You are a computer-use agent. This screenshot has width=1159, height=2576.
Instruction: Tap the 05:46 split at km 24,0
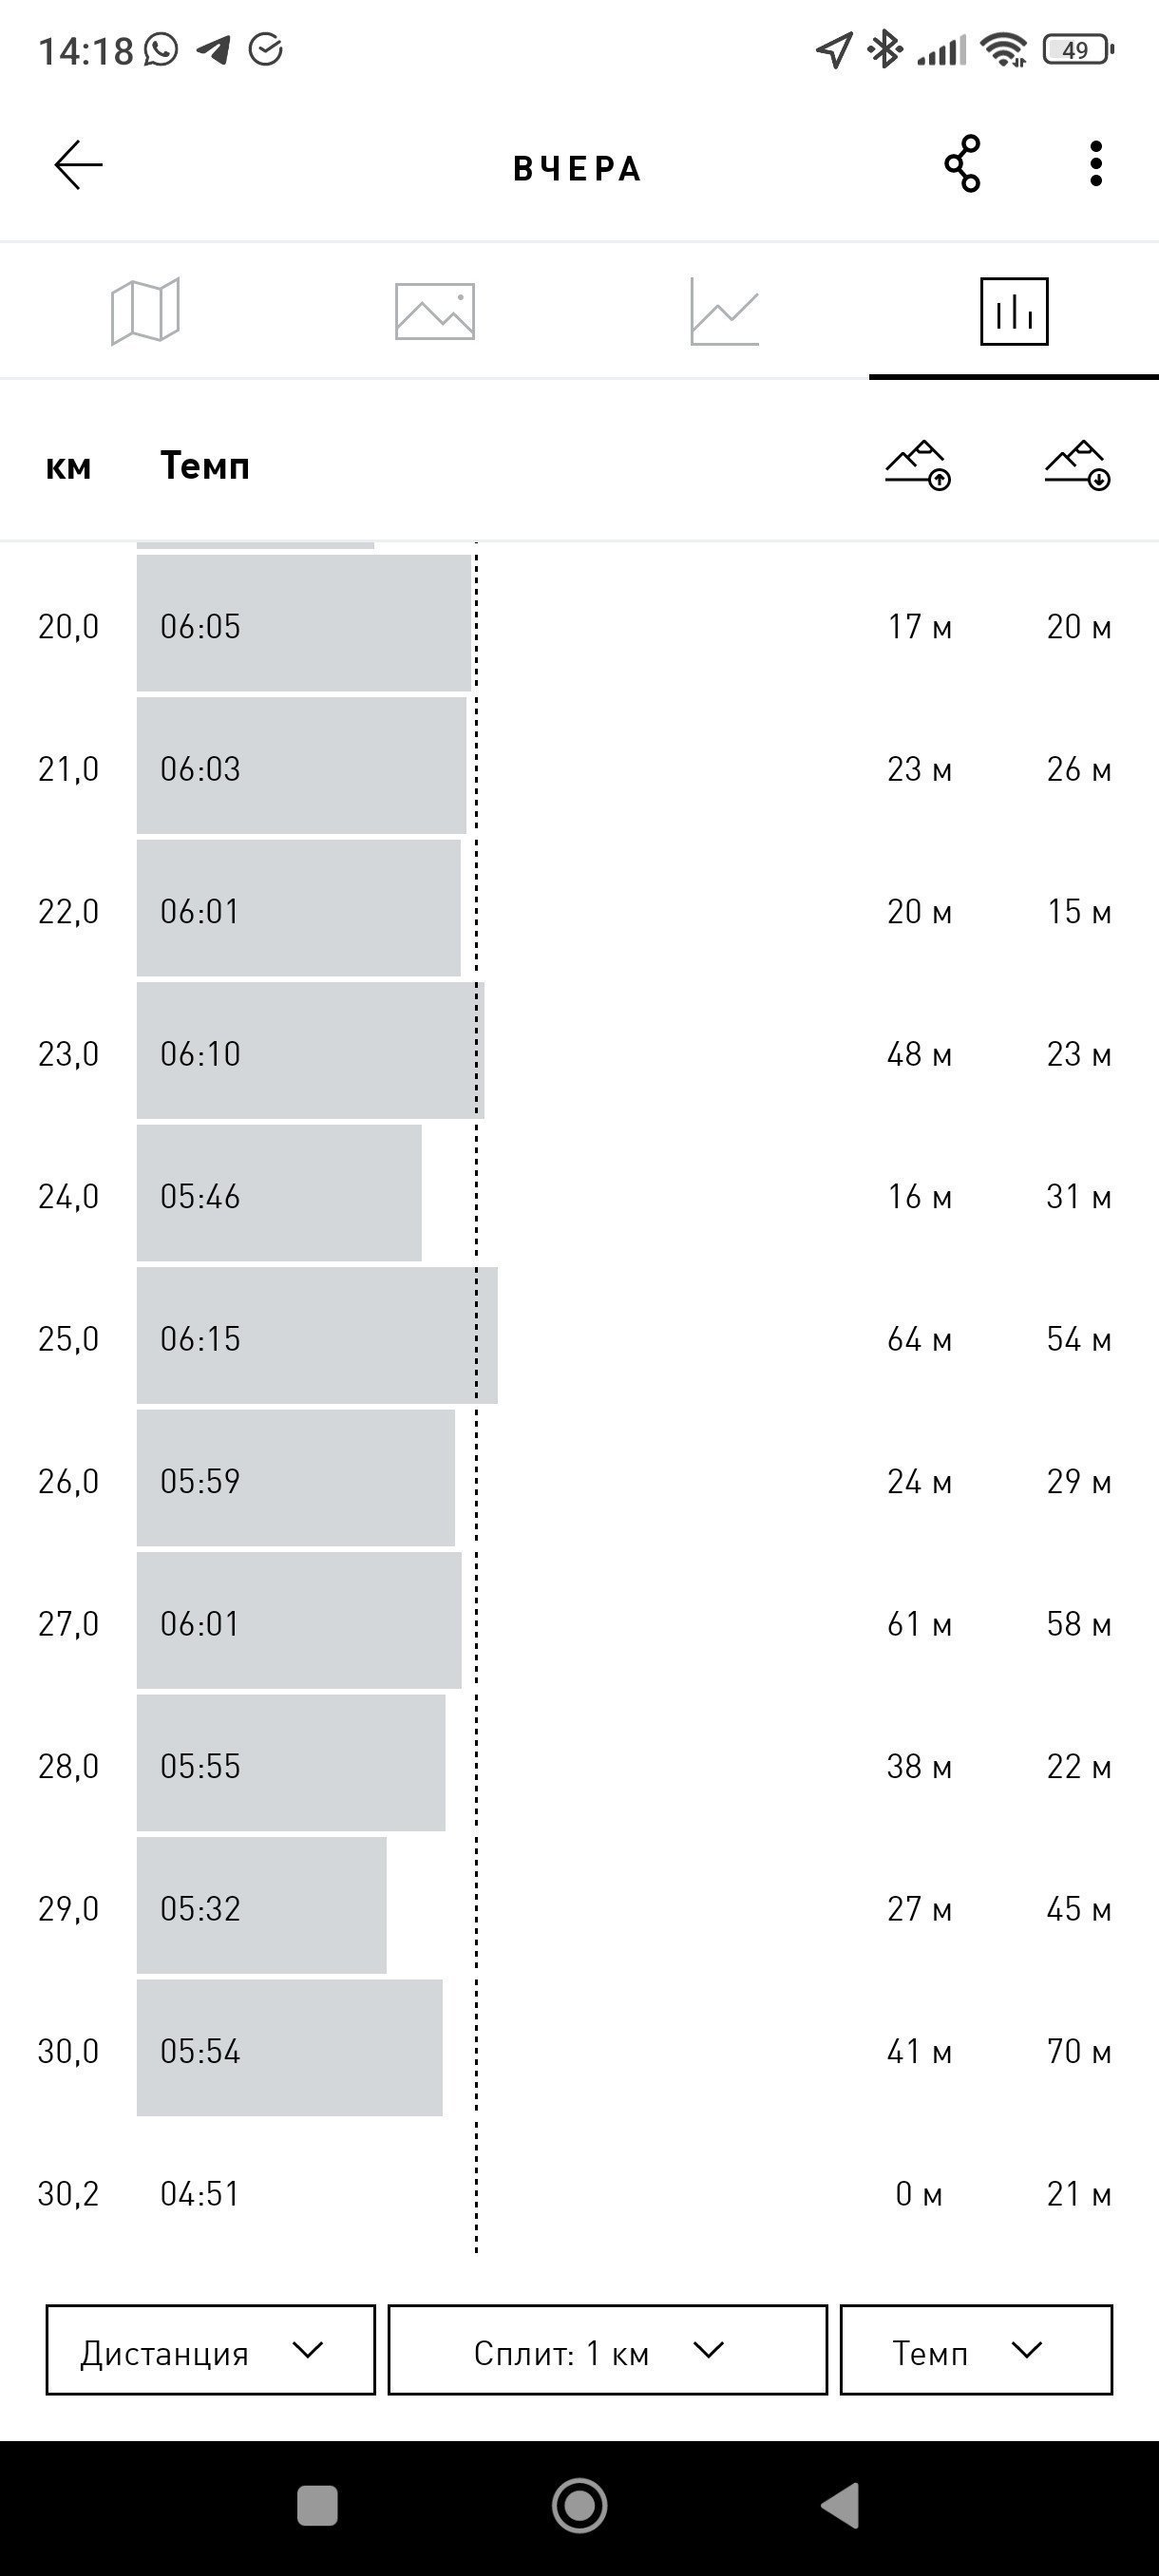[279, 1194]
